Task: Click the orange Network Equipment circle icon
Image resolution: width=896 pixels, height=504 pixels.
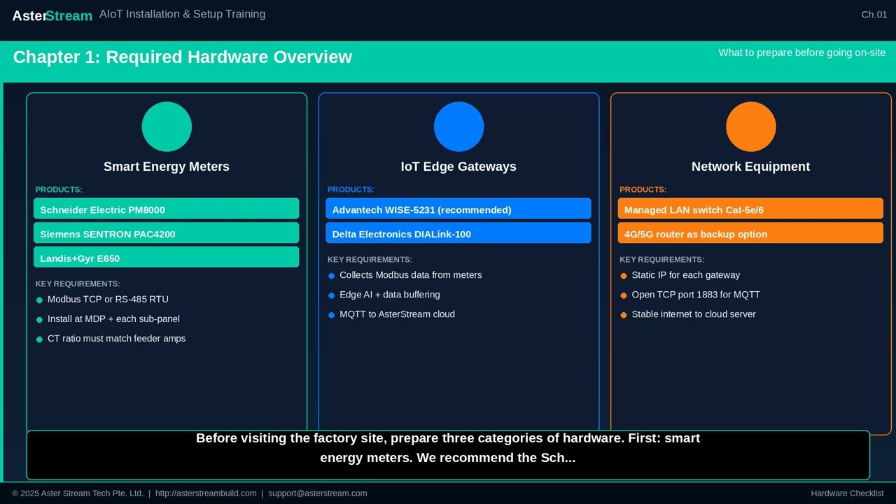Action: [x=751, y=127]
